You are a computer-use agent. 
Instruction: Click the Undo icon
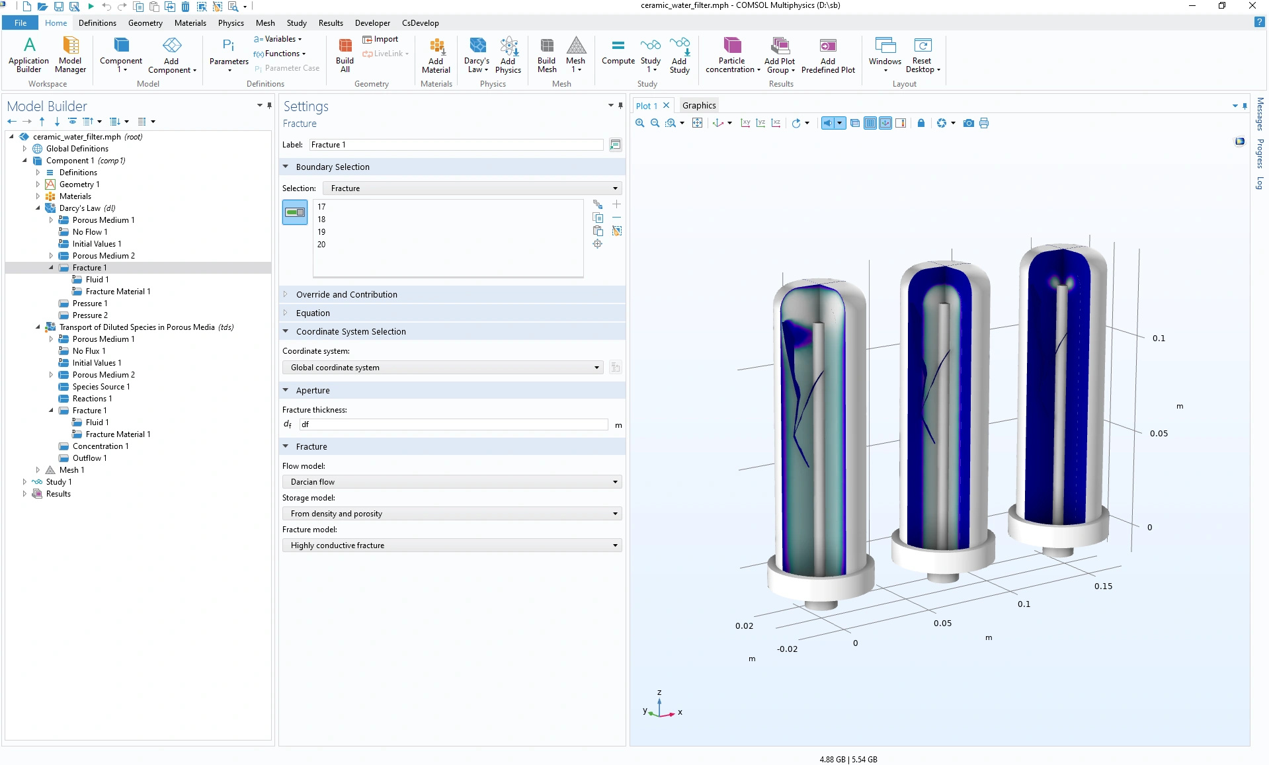pos(106,7)
